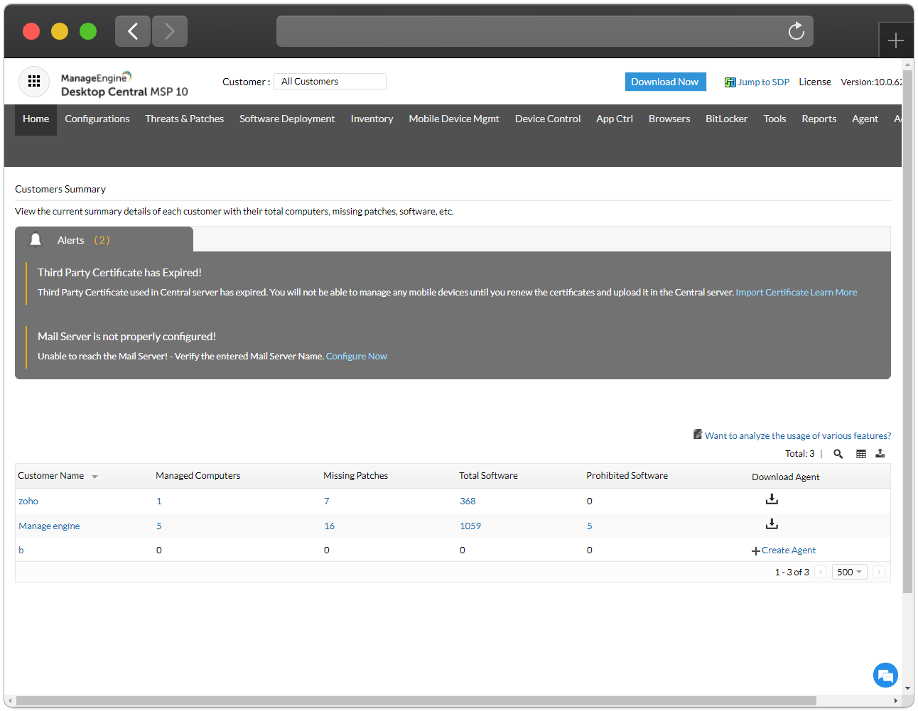Image resolution: width=918 pixels, height=711 pixels.
Task: Open customer b
Action: (x=21, y=550)
